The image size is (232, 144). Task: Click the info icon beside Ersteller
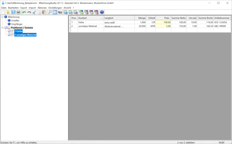coord(9,21)
